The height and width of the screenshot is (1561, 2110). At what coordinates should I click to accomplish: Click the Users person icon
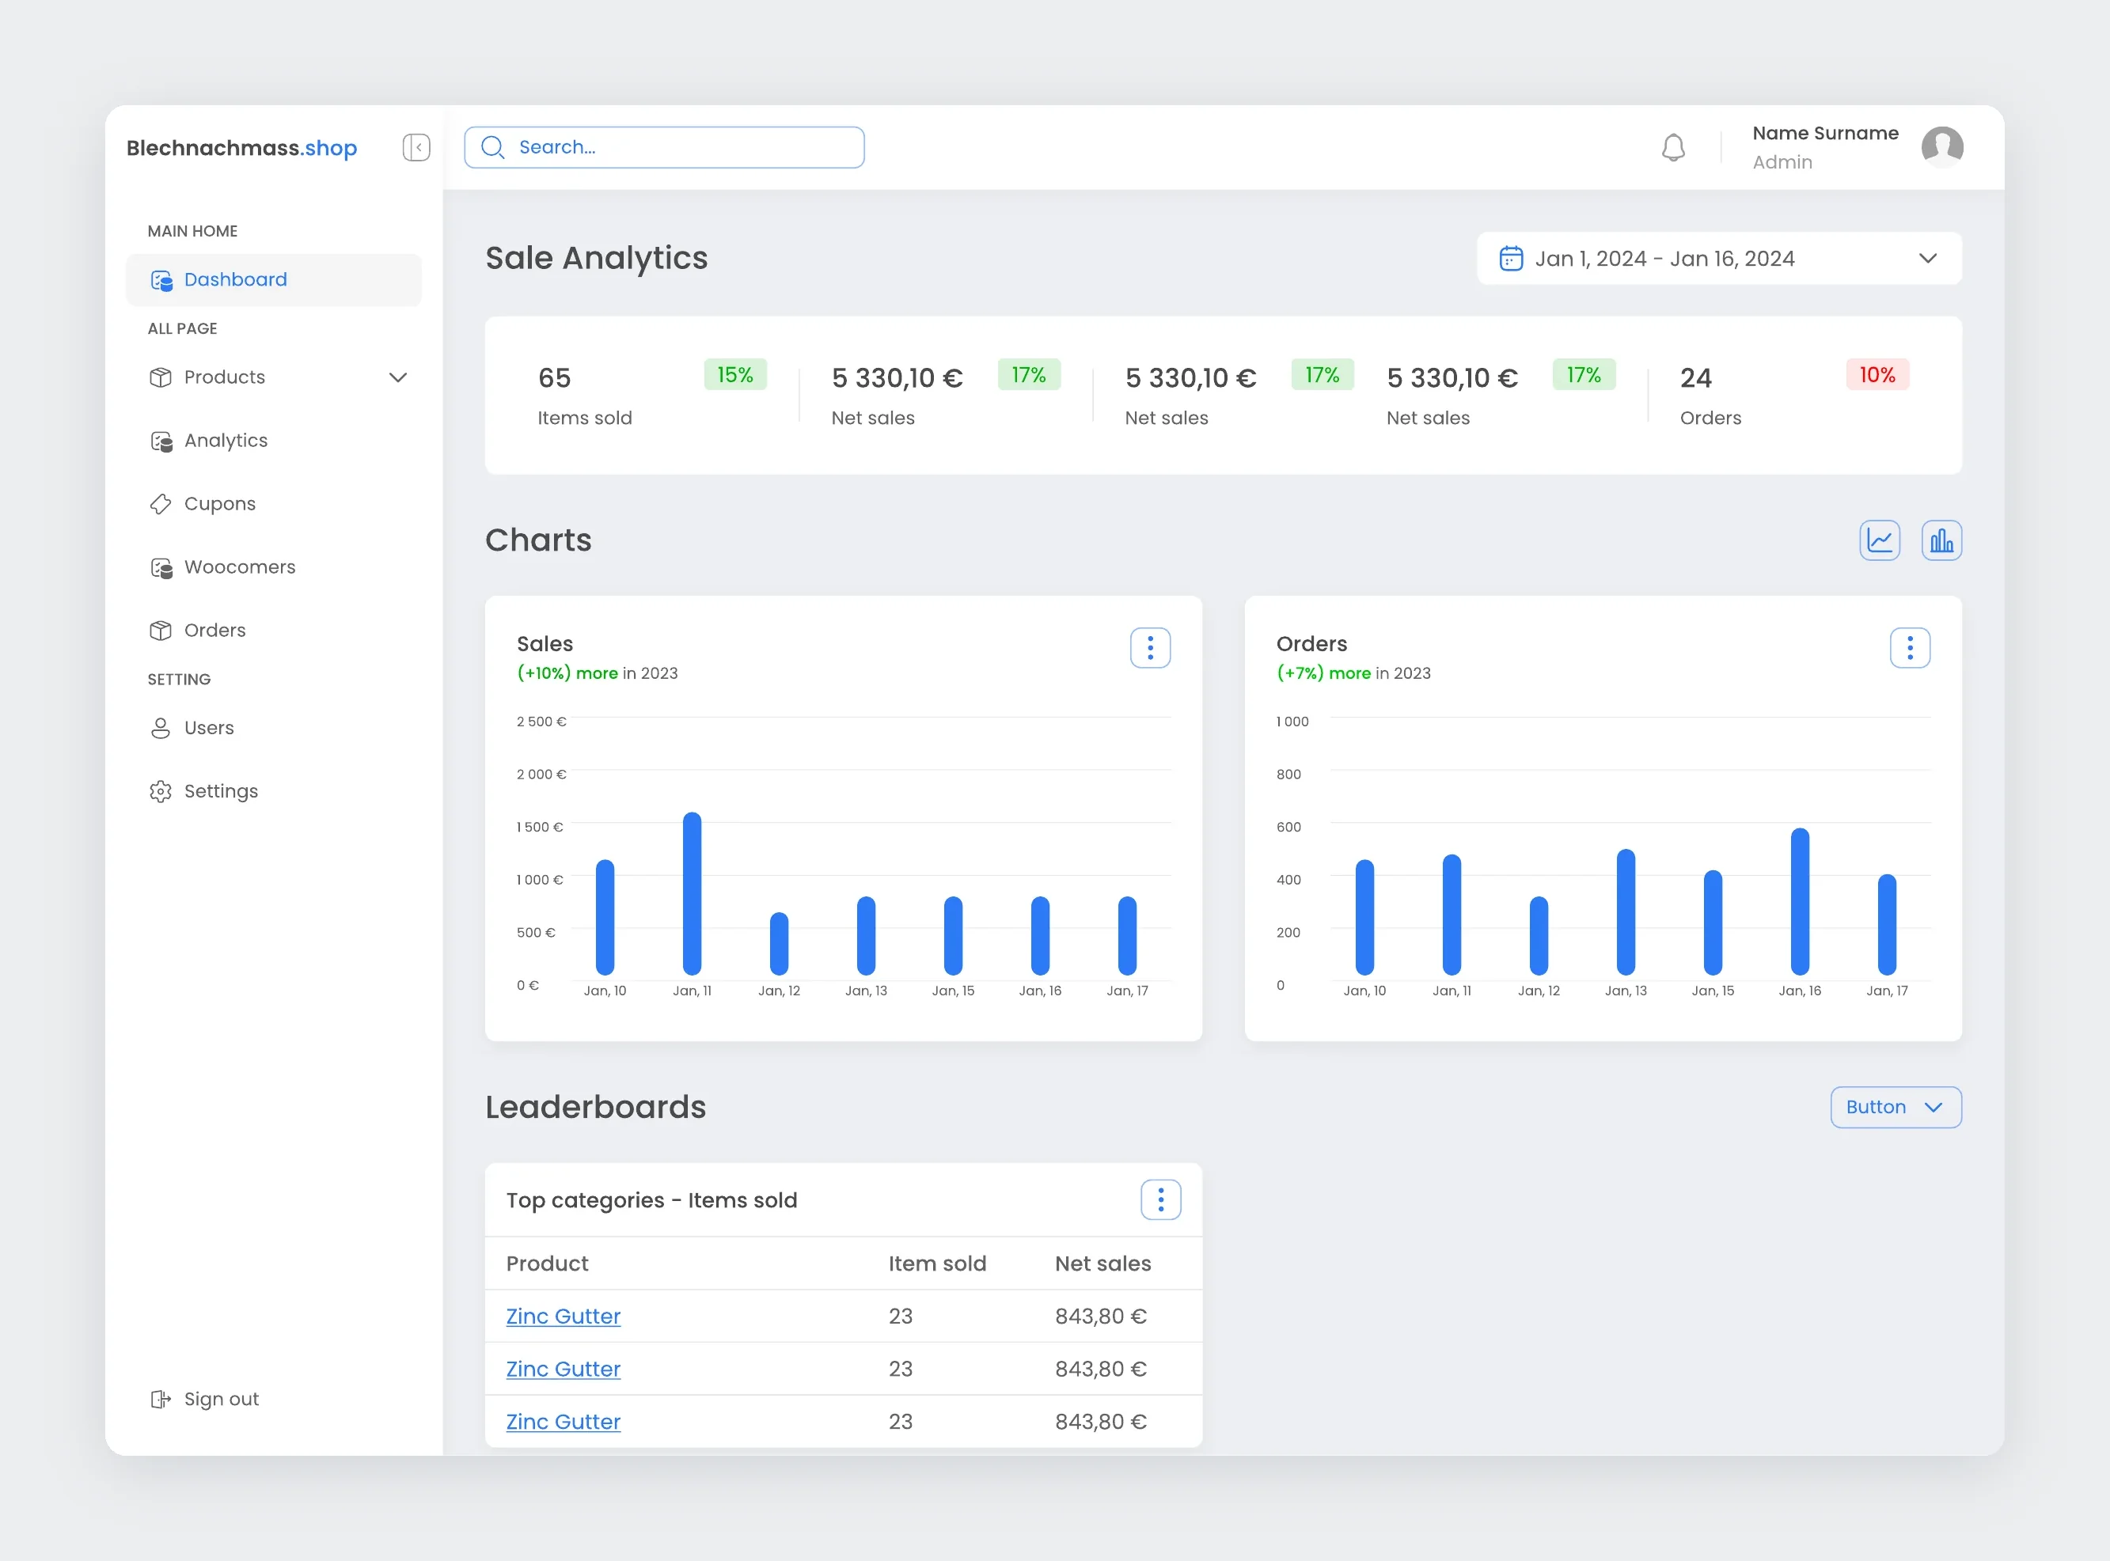tap(161, 729)
